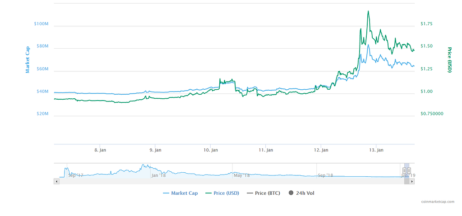Viewport: 462px width, 216px height.
Task: Click the $20M market cap axis label
Action: (43, 114)
